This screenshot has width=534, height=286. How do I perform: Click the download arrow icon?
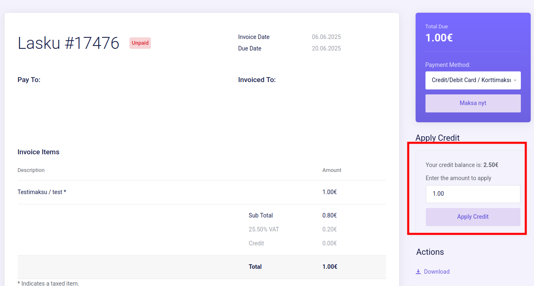click(418, 272)
